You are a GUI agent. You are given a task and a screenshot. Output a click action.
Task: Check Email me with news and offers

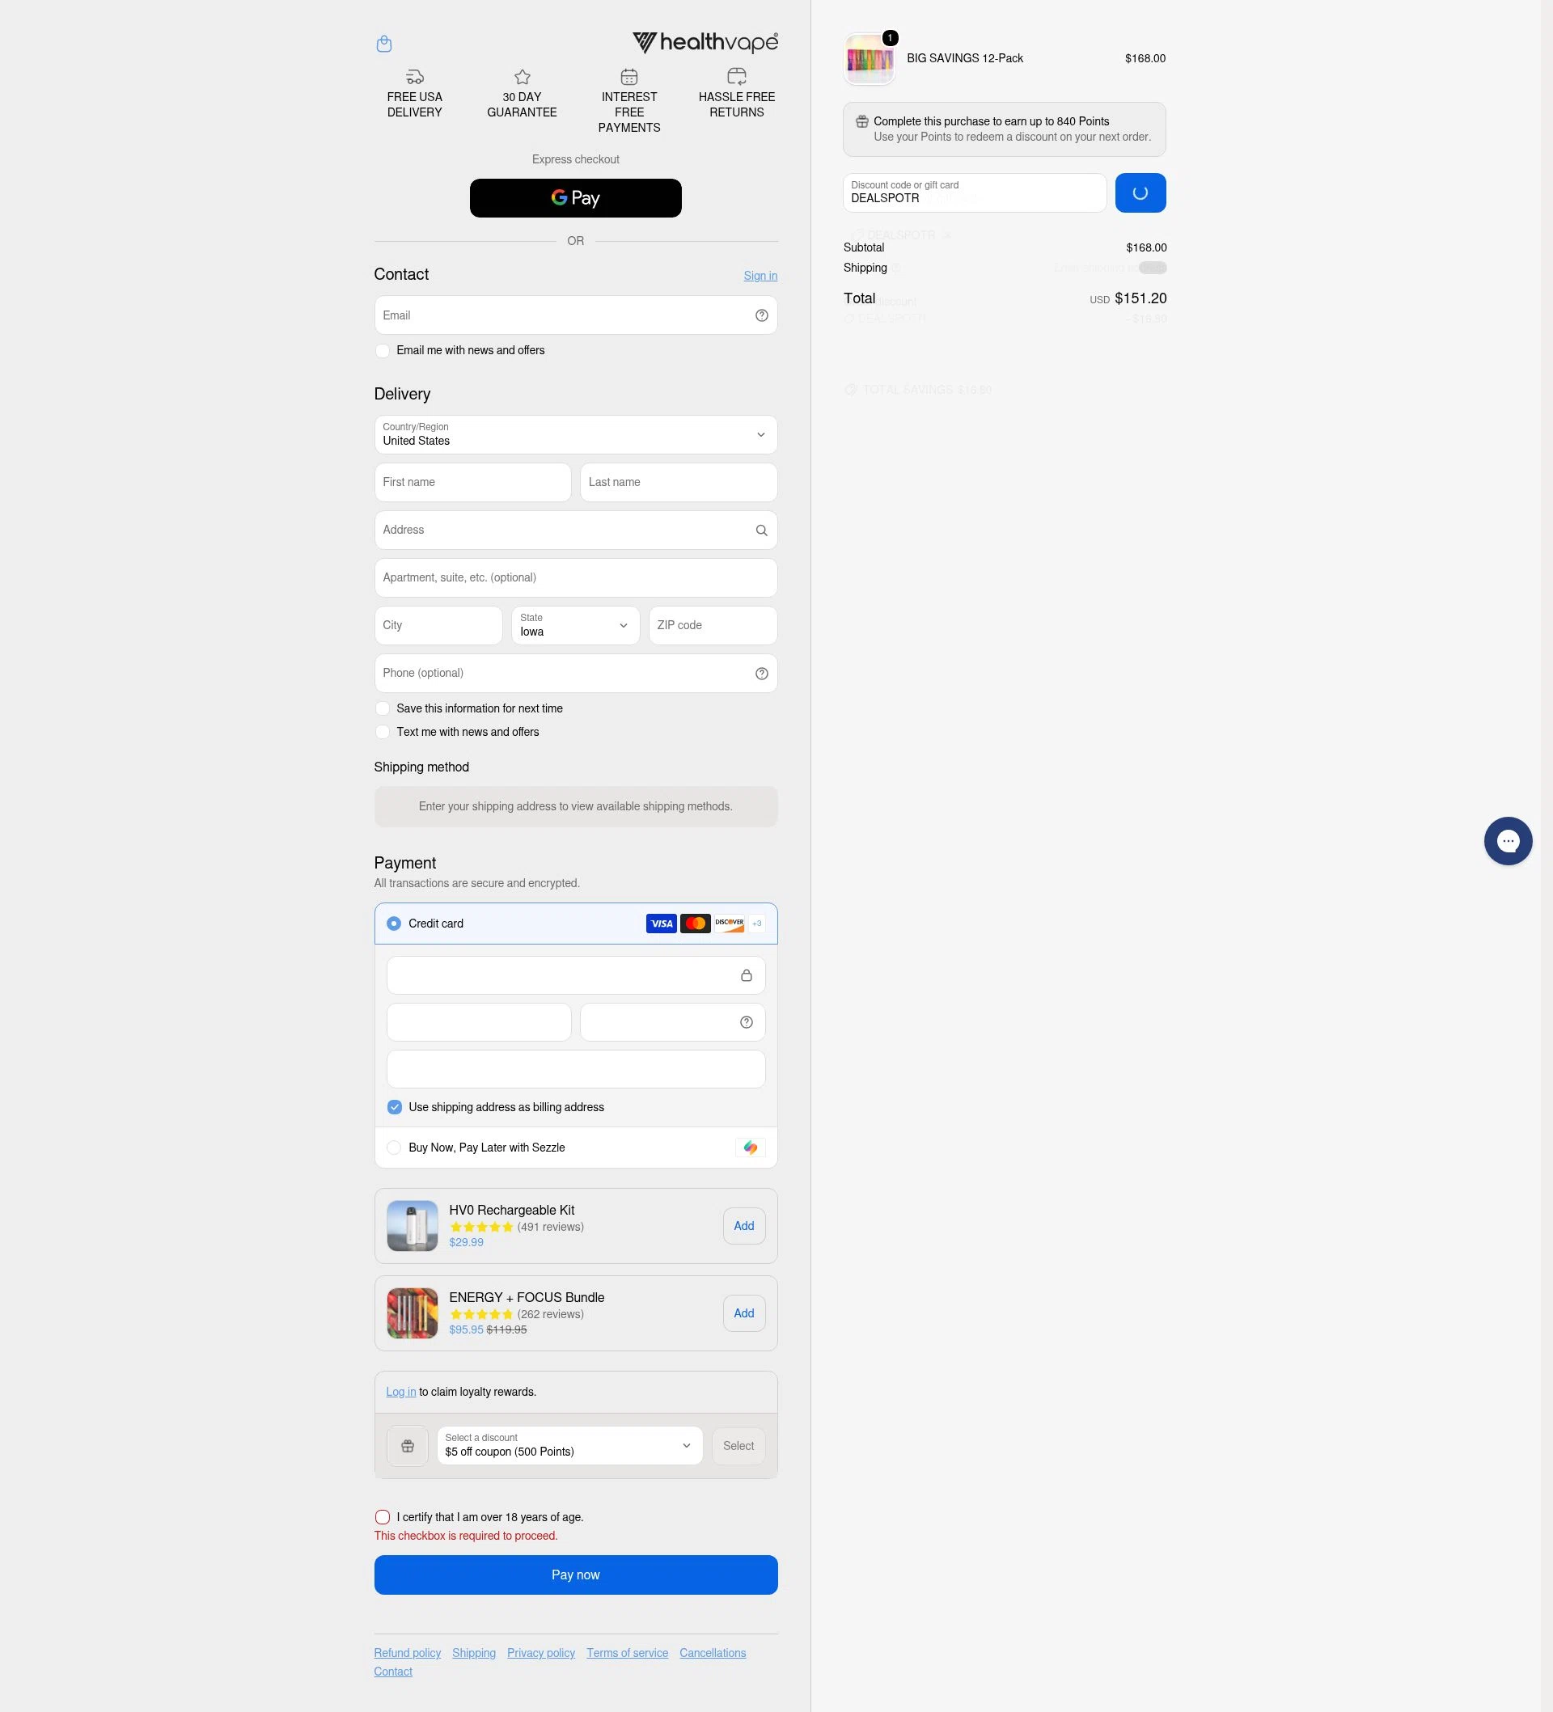(x=383, y=351)
